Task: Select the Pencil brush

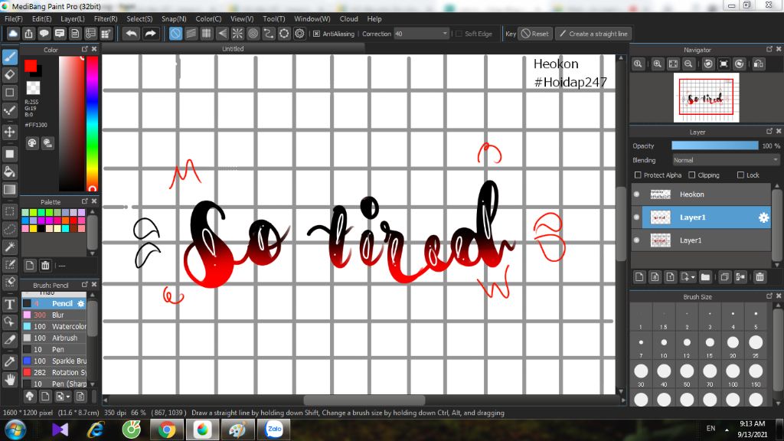Action: coord(54,303)
